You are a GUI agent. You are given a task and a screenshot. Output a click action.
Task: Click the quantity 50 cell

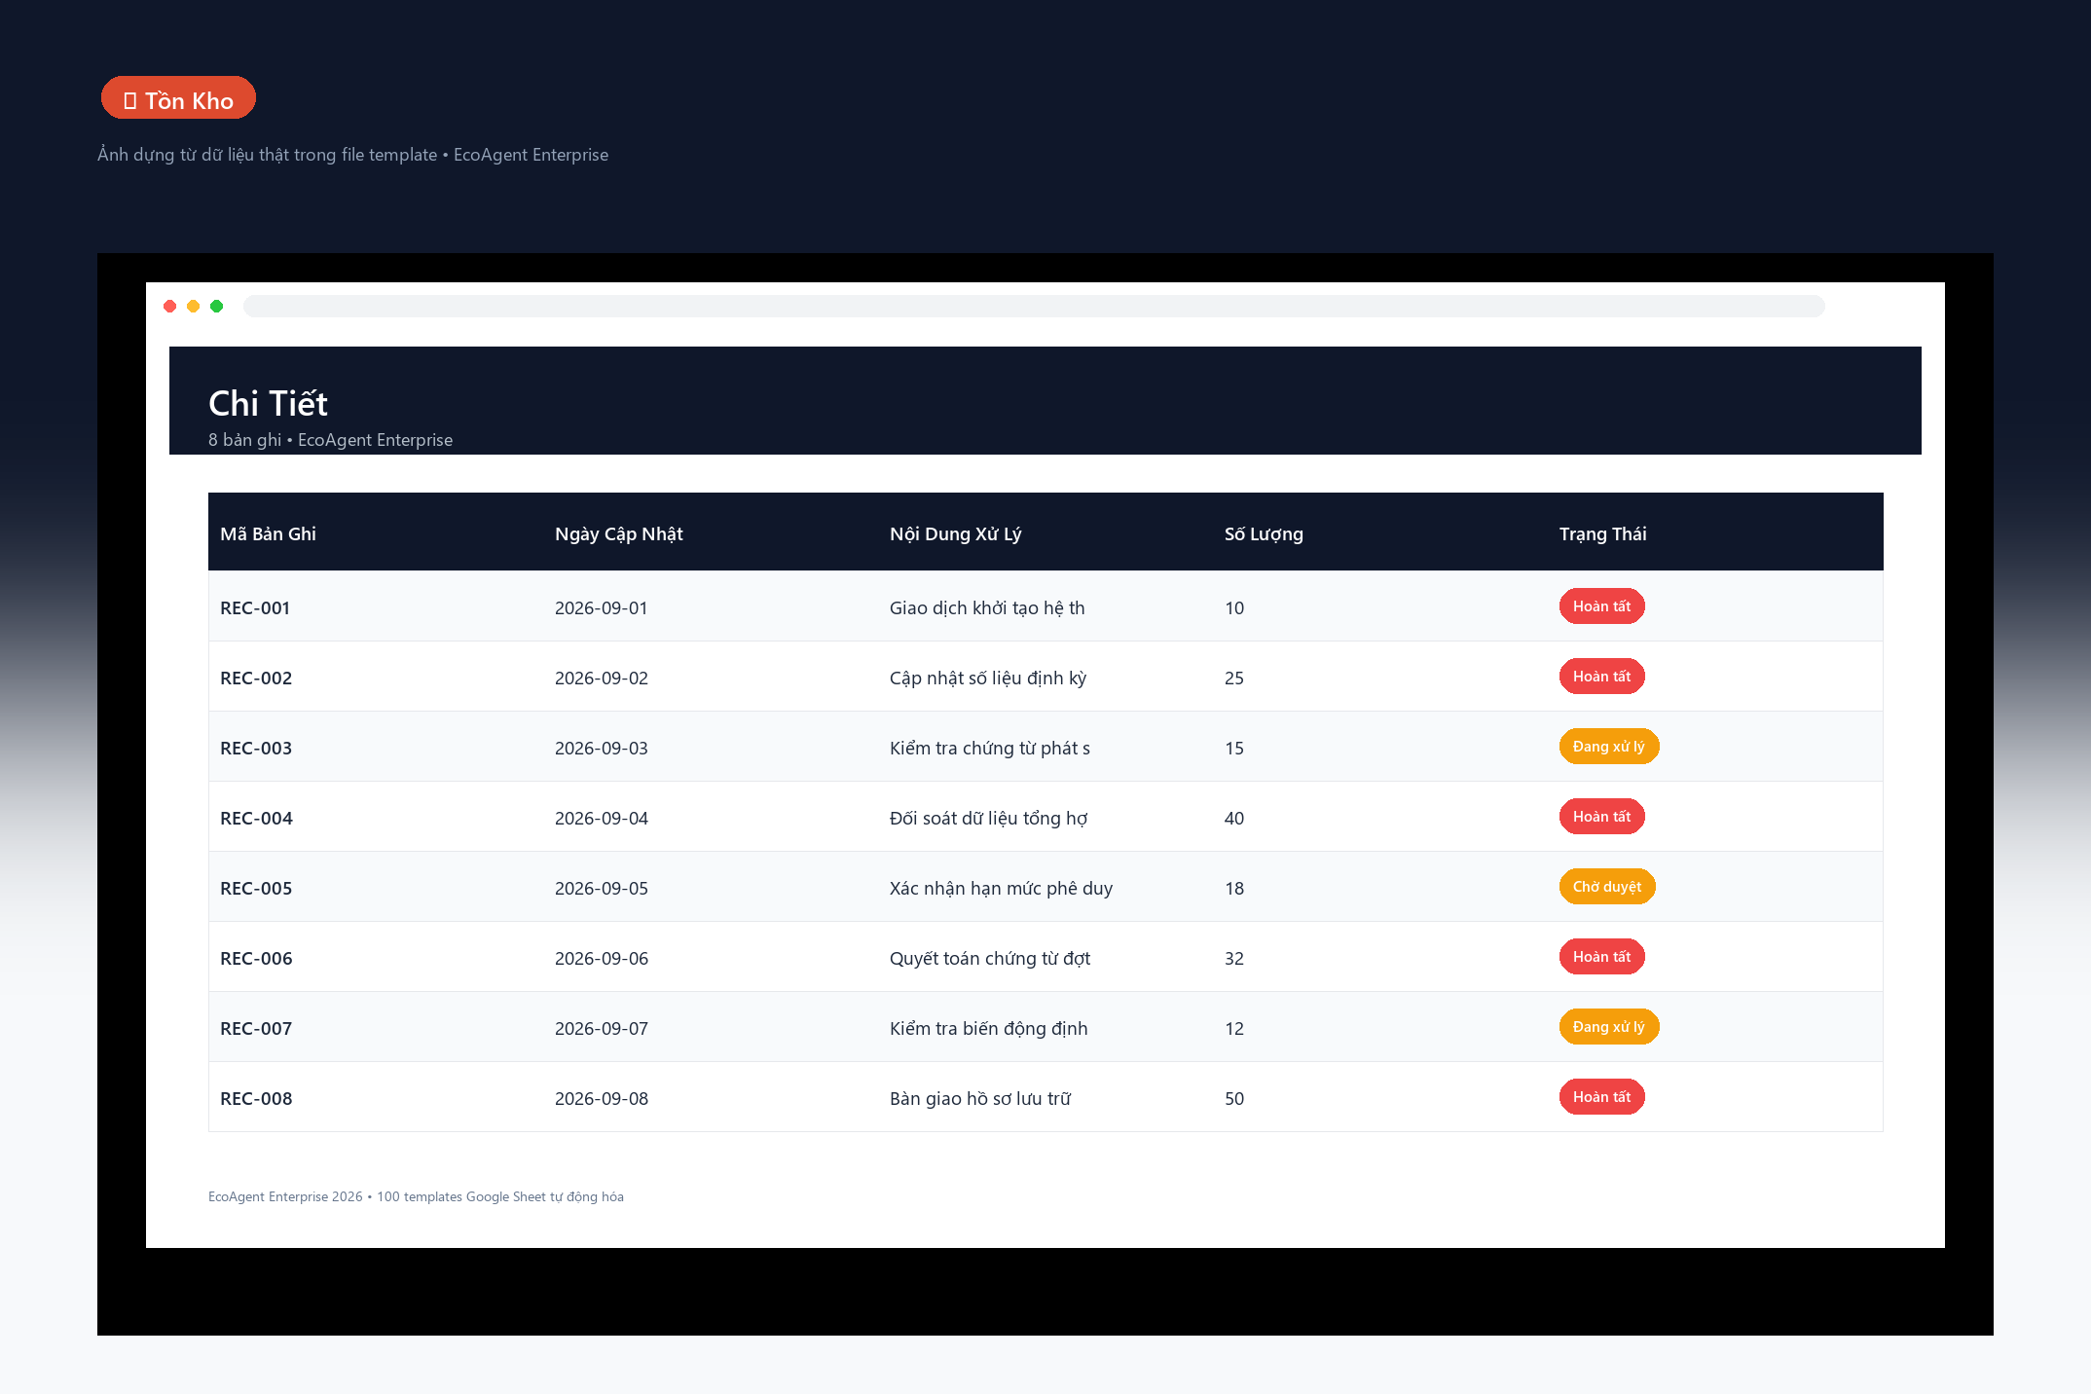(1380, 1098)
